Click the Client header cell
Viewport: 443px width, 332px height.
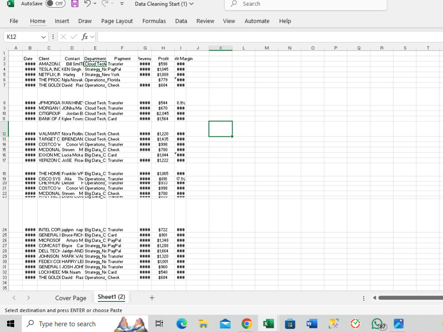pyautogui.click(x=49, y=59)
